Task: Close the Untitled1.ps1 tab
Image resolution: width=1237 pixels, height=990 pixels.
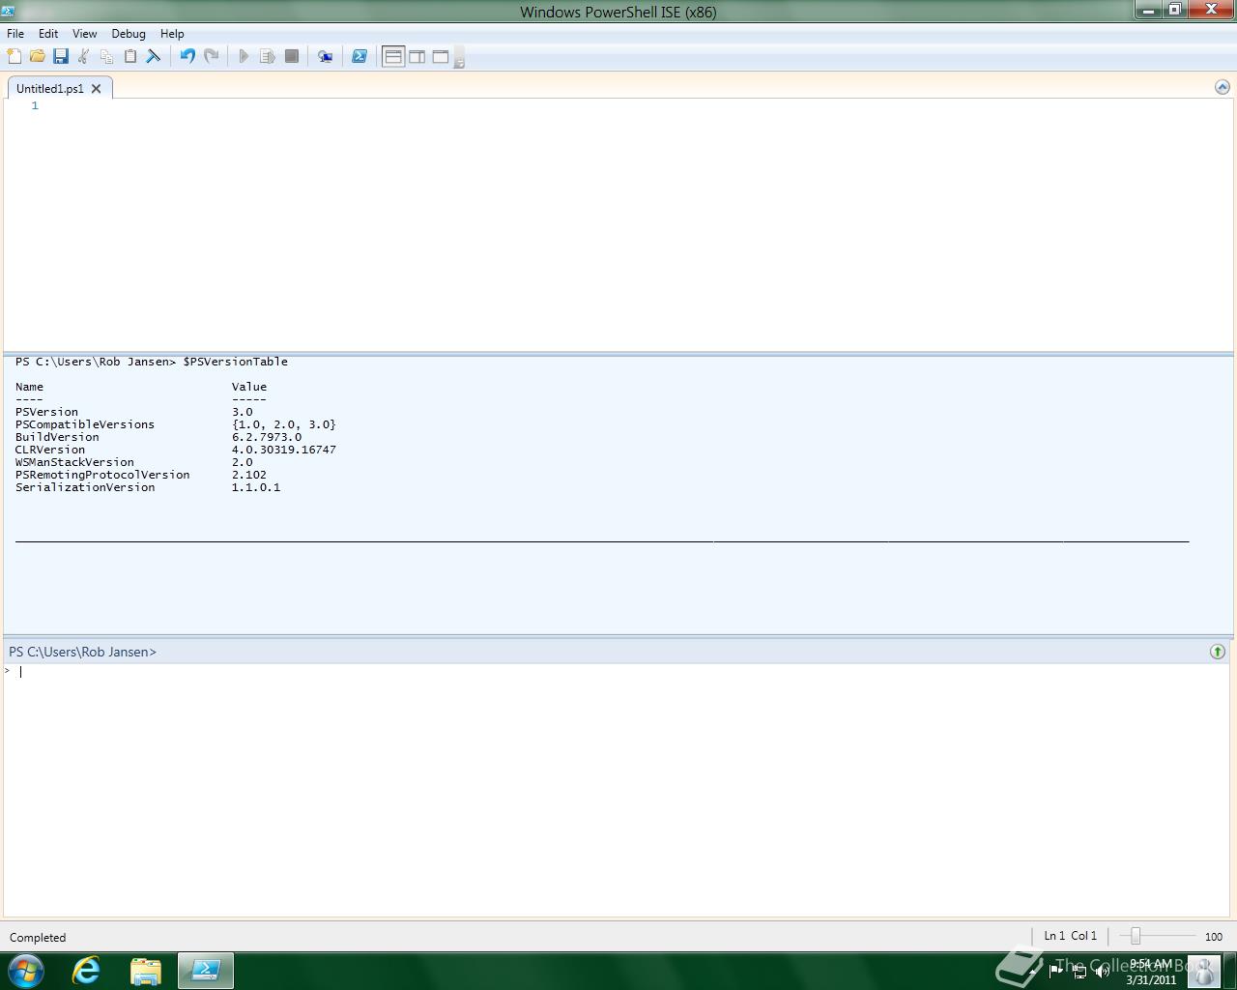Action: coord(96,88)
